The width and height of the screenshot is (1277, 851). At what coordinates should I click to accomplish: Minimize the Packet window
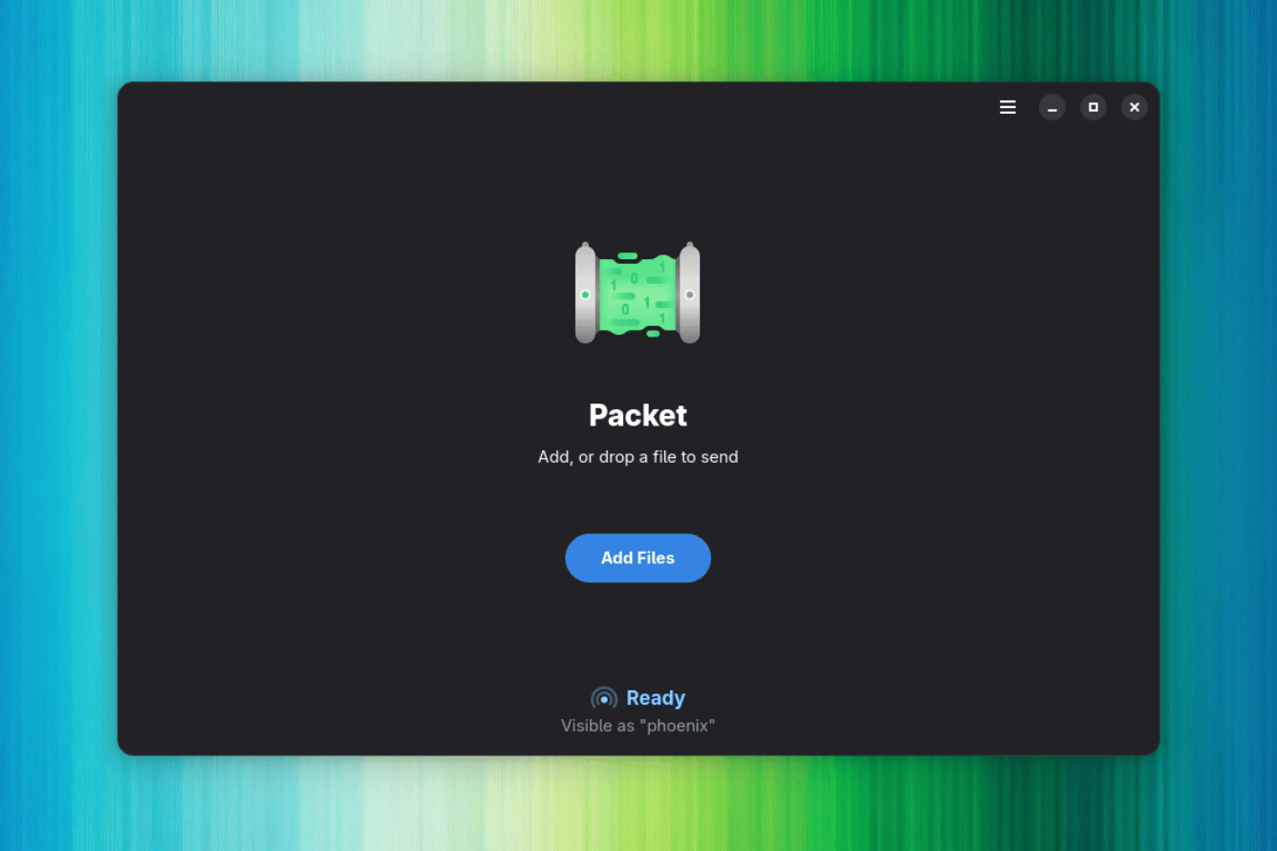(x=1052, y=107)
